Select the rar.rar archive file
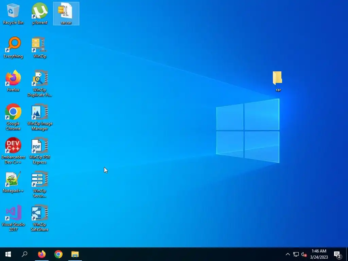Viewport: 348px width, 261px height. click(x=66, y=14)
